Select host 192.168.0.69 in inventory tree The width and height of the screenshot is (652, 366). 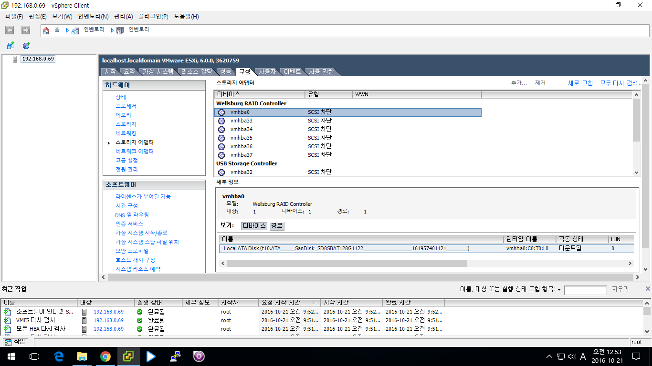coord(38,59)
